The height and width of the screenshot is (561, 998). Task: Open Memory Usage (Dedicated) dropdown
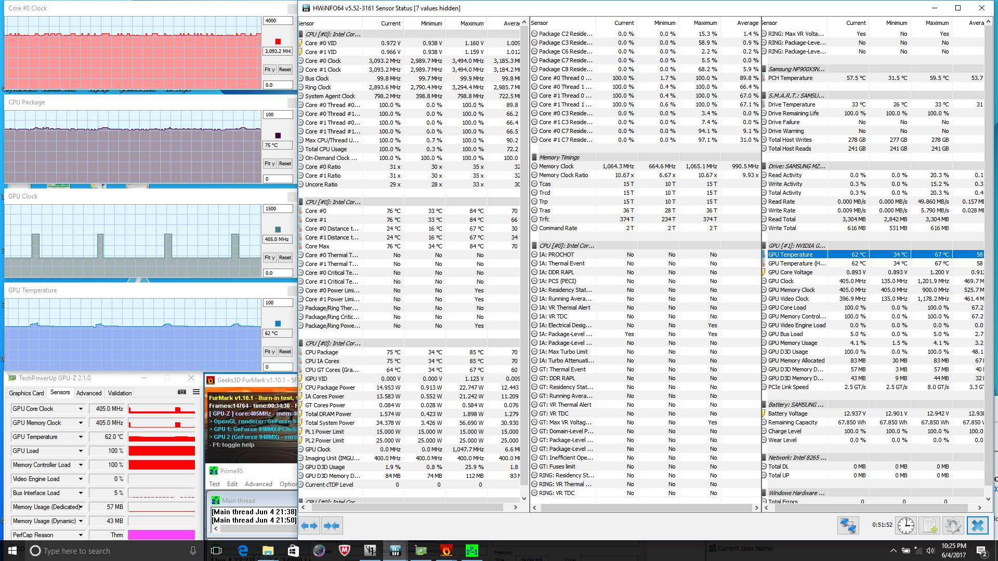[x=81, y=507]
